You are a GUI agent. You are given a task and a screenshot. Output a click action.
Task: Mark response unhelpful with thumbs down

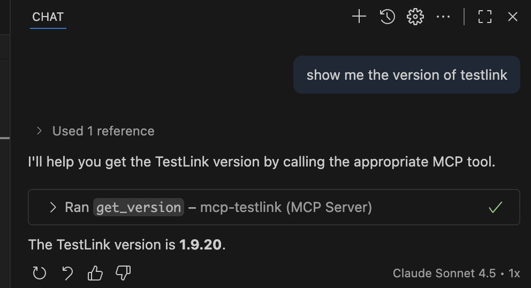pyautogui.click(x=123, y=274)
